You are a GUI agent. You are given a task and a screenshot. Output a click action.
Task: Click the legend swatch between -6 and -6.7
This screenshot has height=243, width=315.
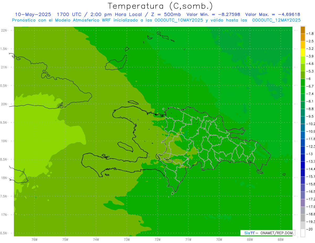[303, 82]
